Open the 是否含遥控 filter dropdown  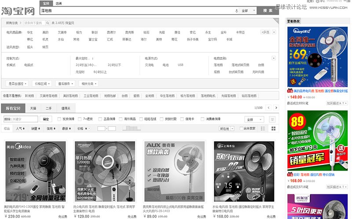pyautogui.click(x=17, y=84)
